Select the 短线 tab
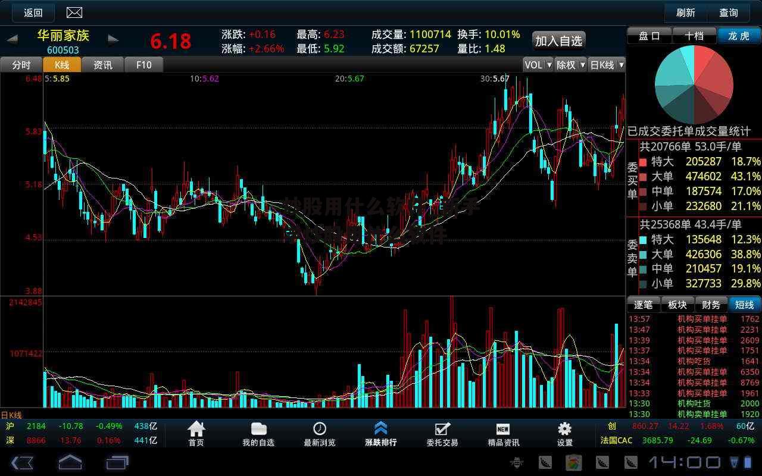Screen dimensions: 762x476 coord(745,305)
